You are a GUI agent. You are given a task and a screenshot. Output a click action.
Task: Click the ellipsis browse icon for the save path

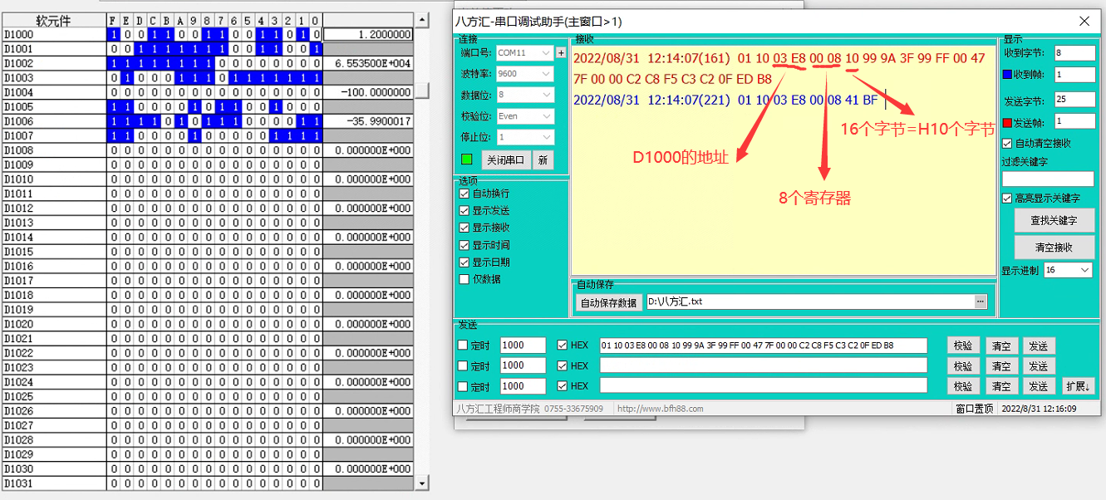(981, 301)
